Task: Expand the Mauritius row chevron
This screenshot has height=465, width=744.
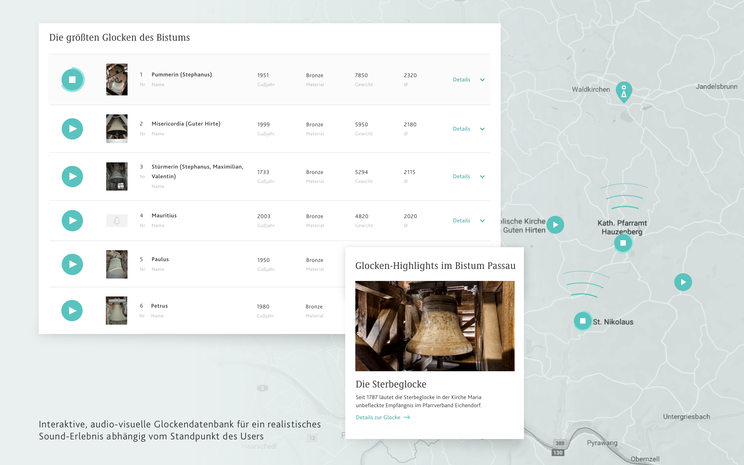Action: (482, 221)
